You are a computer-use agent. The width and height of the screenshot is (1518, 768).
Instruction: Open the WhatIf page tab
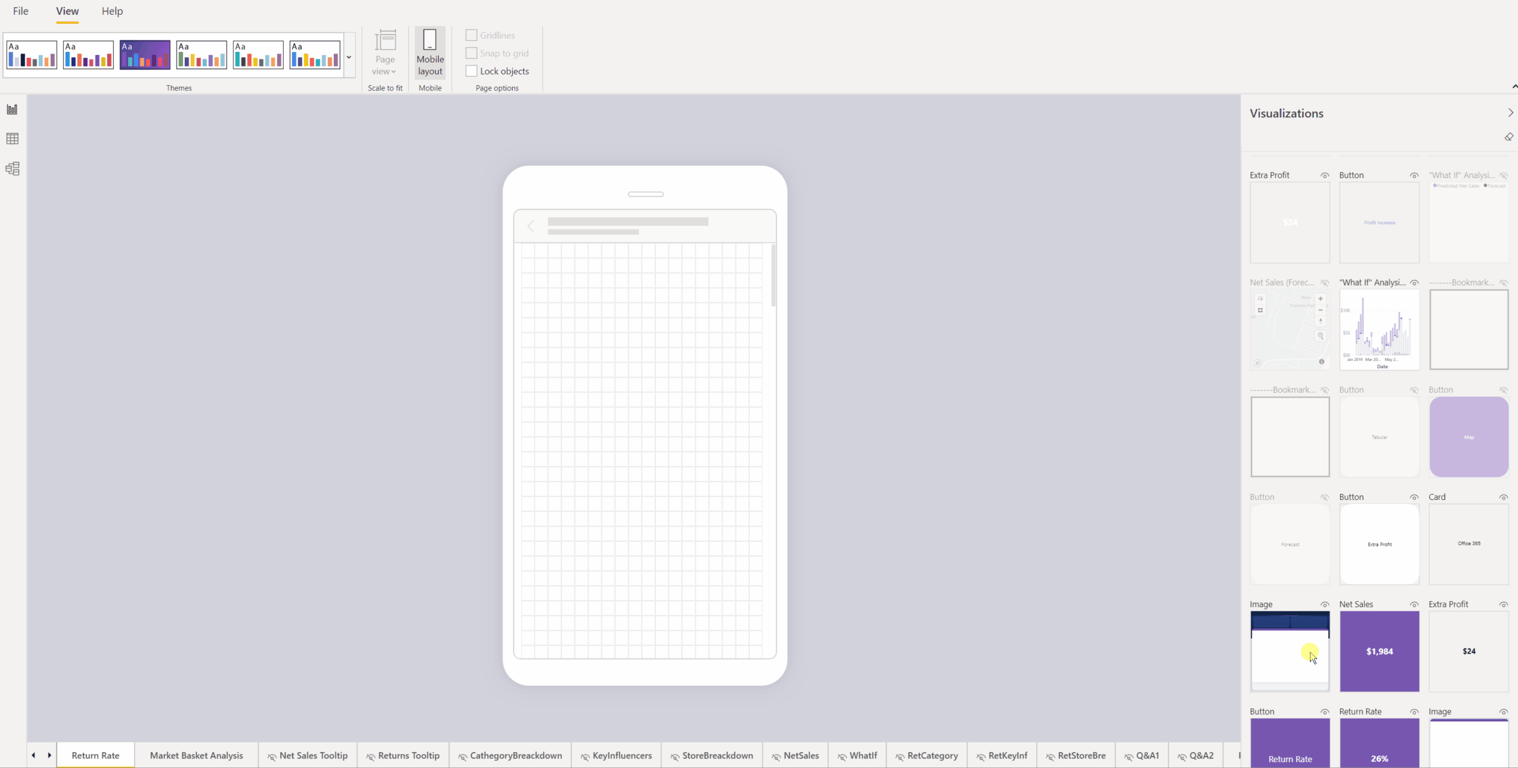857,755
